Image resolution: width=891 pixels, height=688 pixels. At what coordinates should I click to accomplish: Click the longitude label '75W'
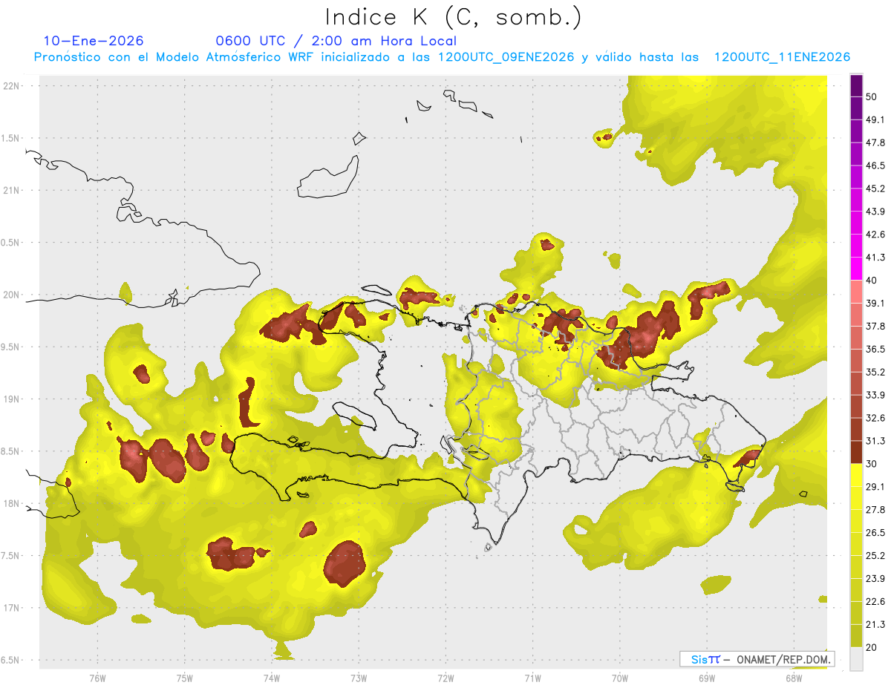(x=184, y=678)
